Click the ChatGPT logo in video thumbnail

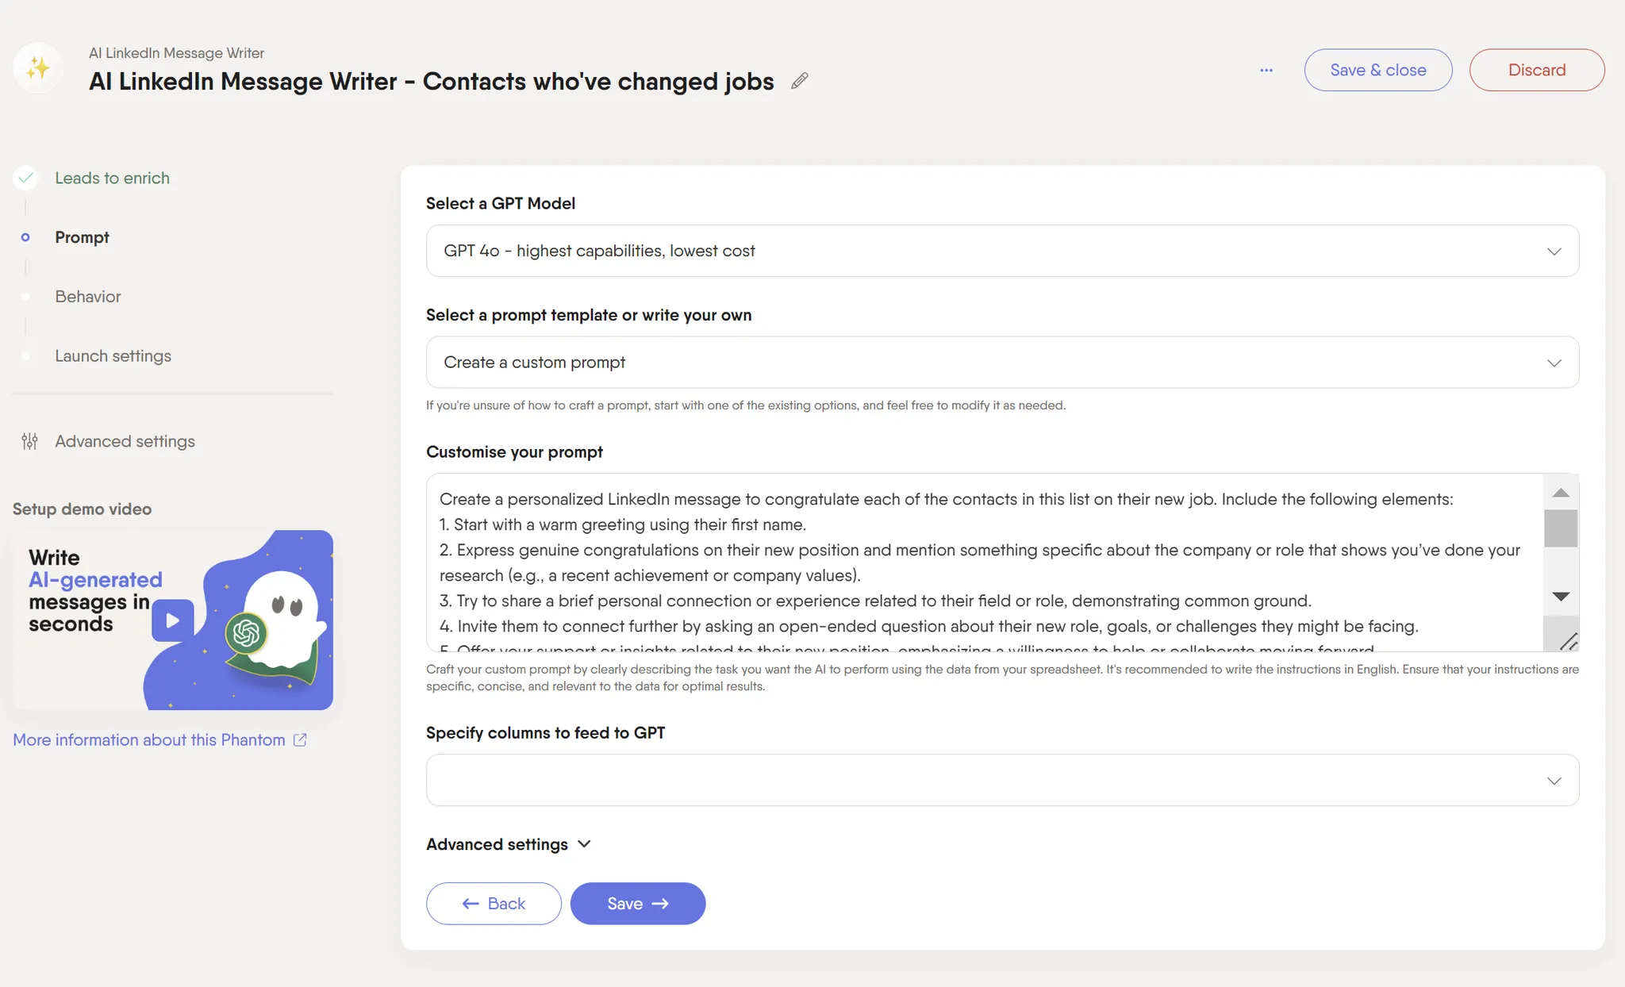point(246,633)
